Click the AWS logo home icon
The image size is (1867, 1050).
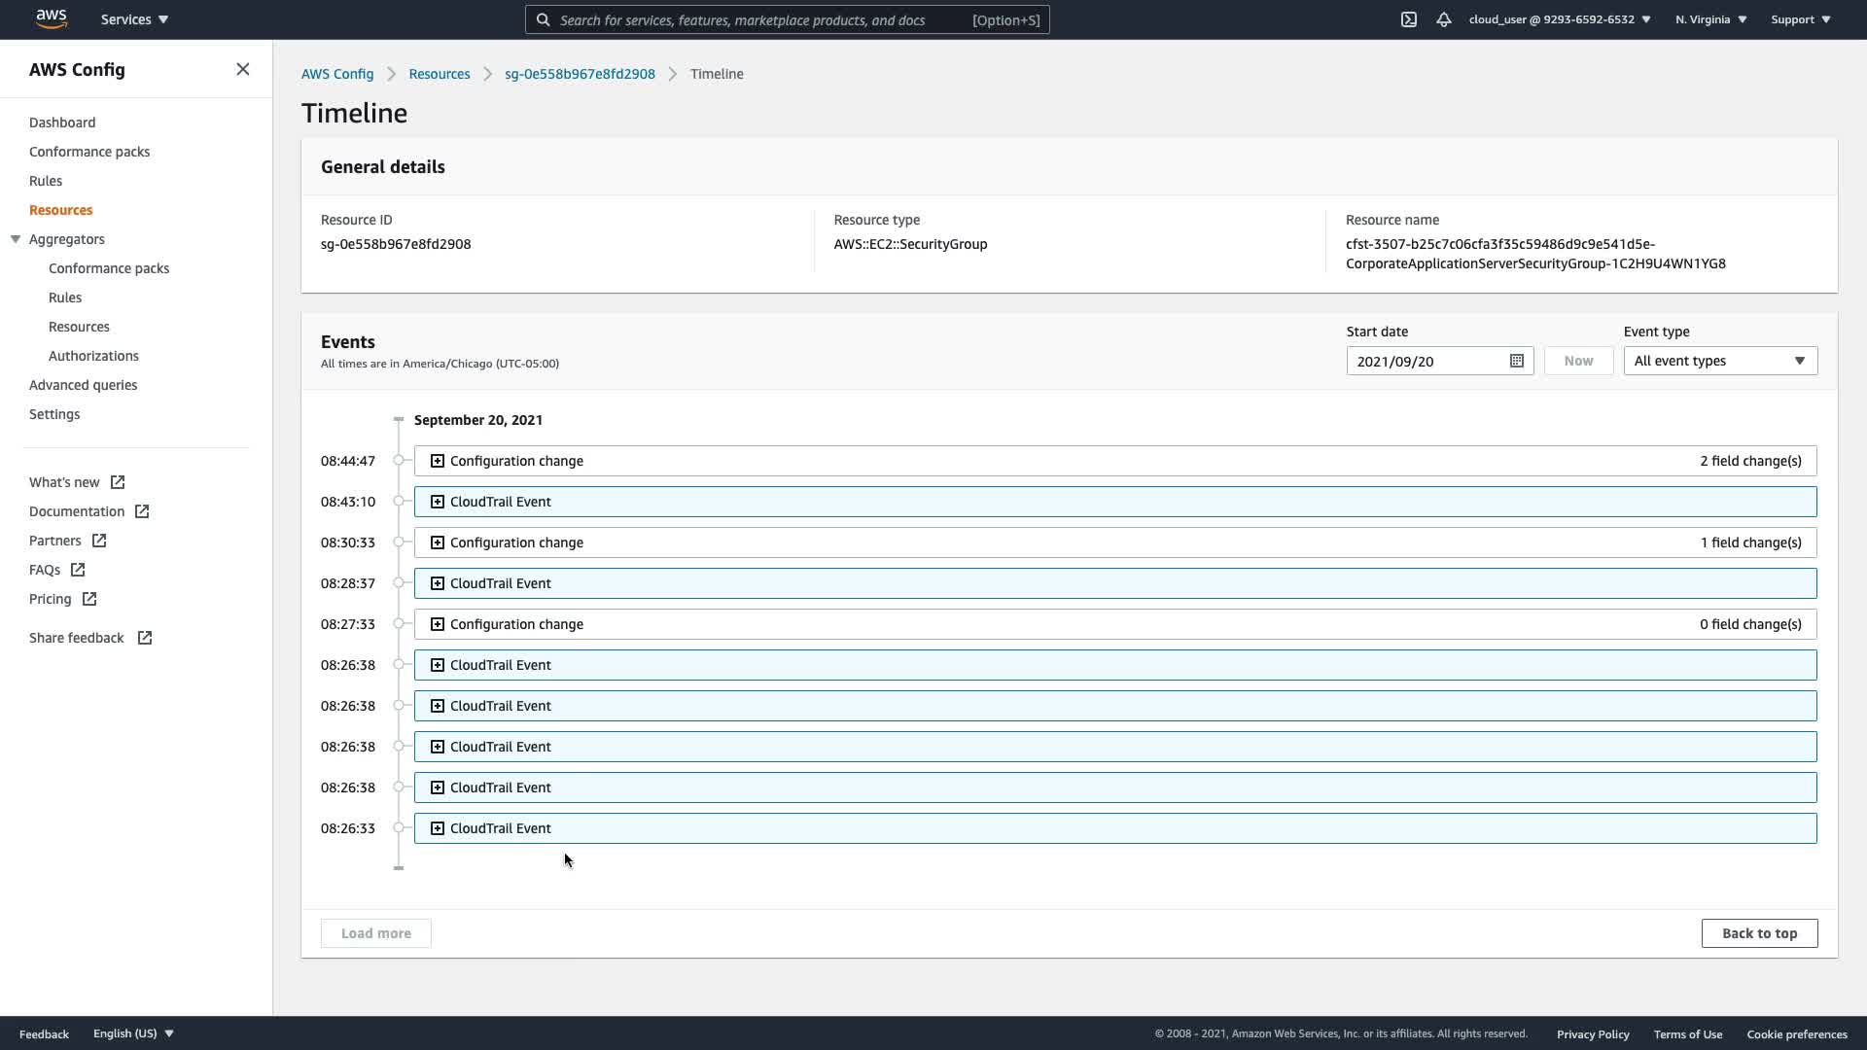point(51,19)
